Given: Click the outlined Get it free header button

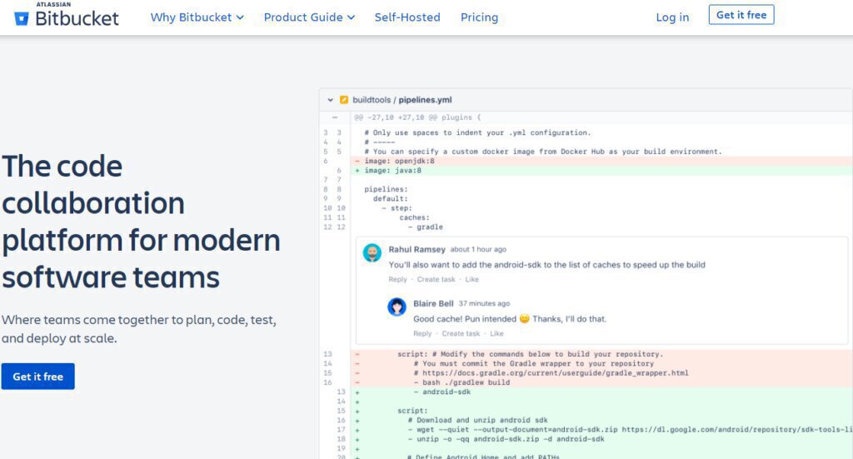Looking at the screenshot, I should tap(741, 15).
